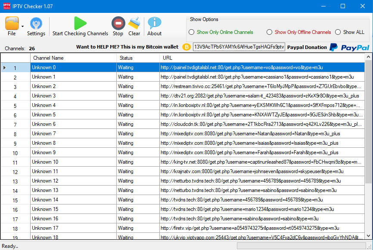Close the IPTV Checker window

point(363,6)
